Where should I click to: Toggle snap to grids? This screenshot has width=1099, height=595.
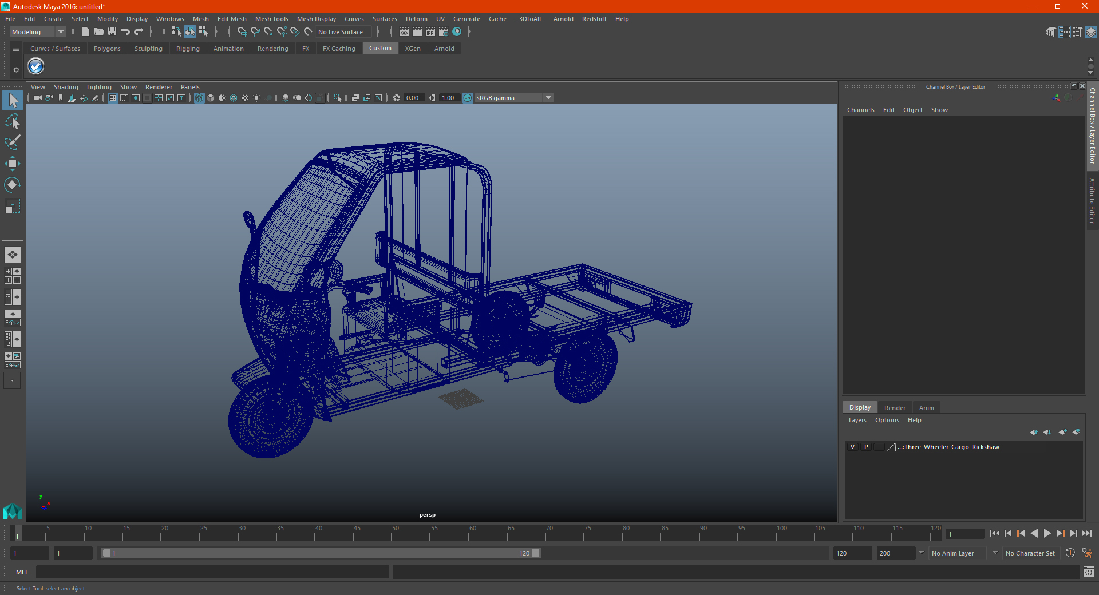click(x=242, y=32)
